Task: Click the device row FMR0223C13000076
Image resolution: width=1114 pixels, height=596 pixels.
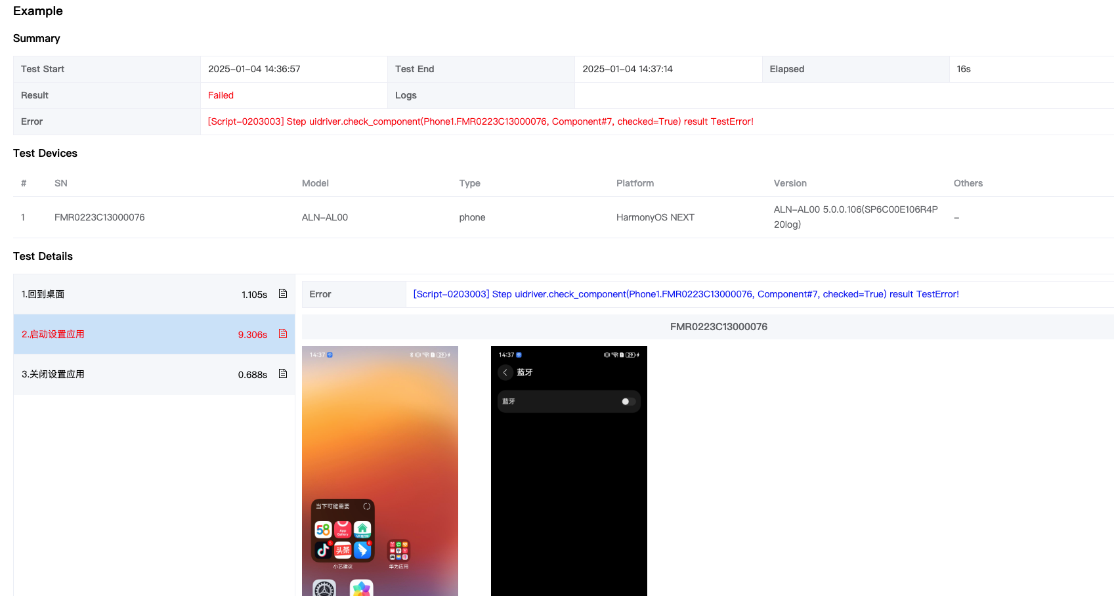Action: pyautogui.click(x=100, y=217)
